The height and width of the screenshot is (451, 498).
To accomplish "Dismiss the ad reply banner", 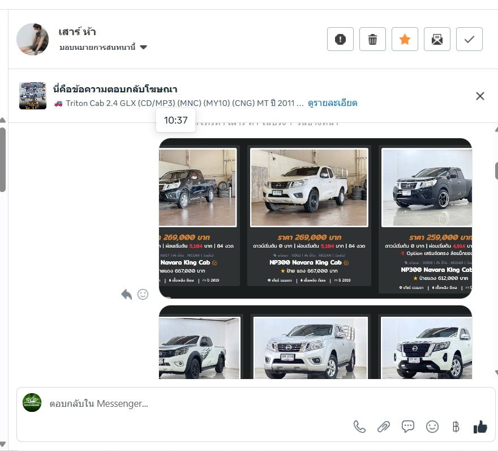I will point(480,96).
